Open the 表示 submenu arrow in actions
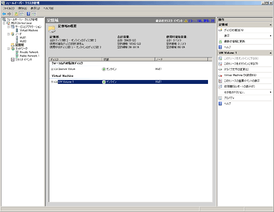This screenshot has height=212, width=274. pos(271,36)
